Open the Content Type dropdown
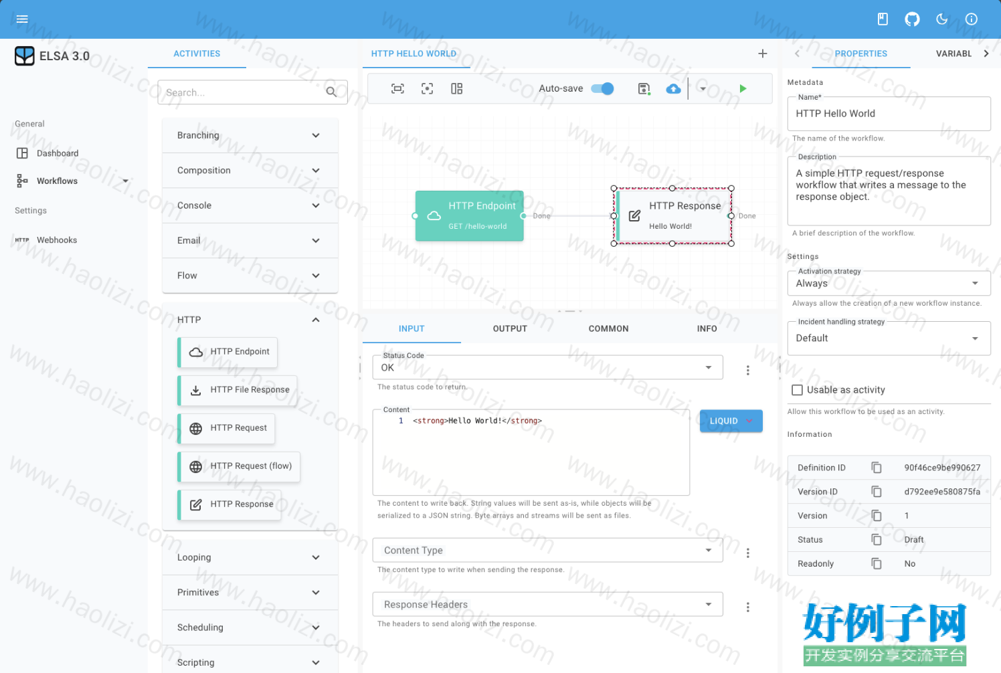 coord(547,550)
